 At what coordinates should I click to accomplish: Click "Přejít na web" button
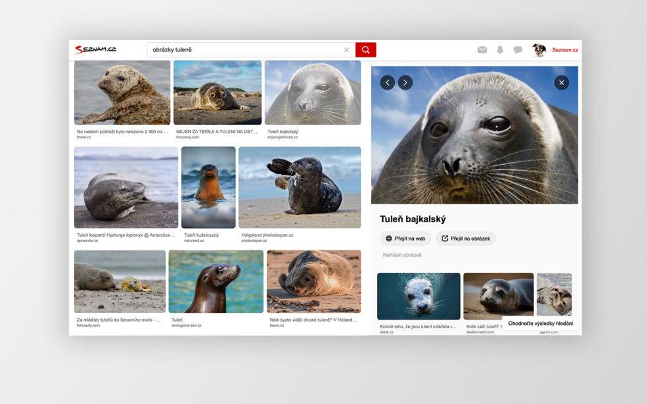pyautogui.click(x=405, y=239)
